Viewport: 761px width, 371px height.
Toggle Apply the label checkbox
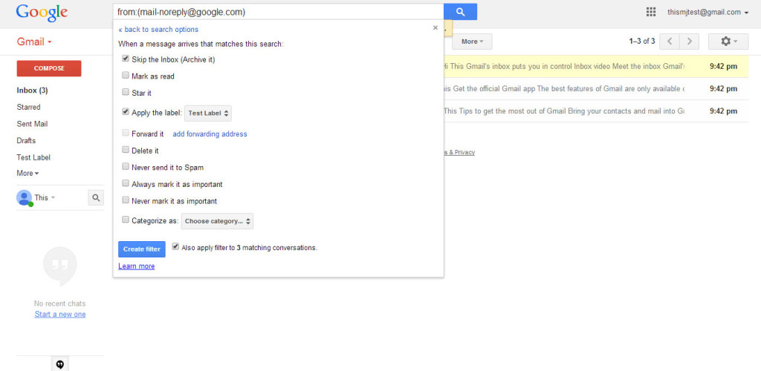pos(126,112)
